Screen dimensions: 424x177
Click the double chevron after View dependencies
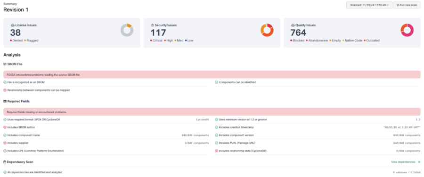[x=419, y=162]
